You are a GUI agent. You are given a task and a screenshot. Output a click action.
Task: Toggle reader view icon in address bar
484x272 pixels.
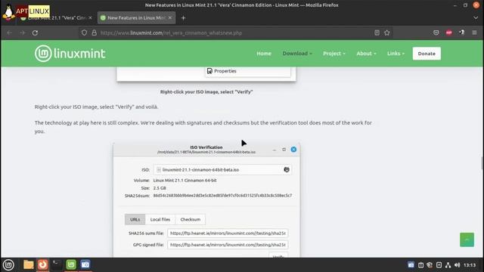click(377, 32)
